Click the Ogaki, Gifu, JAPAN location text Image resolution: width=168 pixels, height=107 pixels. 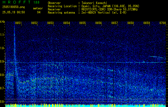[110, 6]
